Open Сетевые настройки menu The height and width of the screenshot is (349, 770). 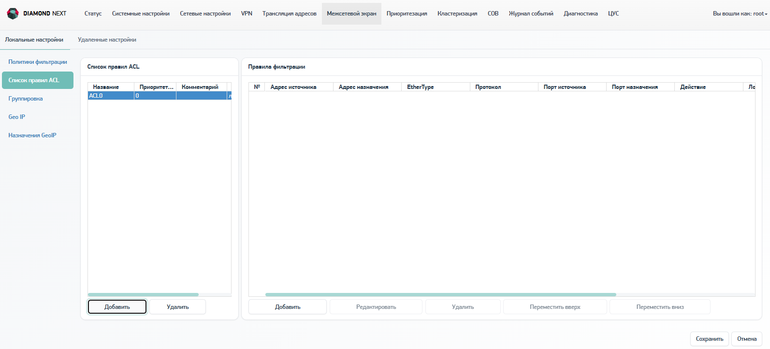pos(205,14)
